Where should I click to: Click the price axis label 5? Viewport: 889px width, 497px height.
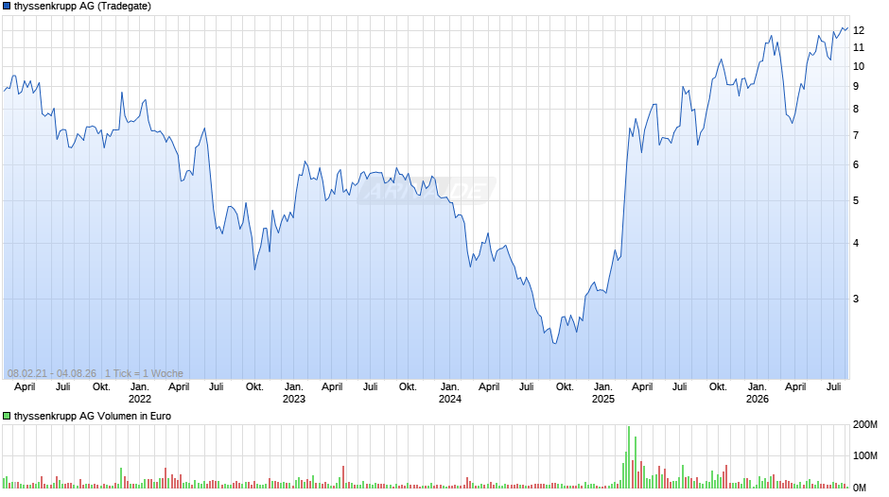pos(856,200)
